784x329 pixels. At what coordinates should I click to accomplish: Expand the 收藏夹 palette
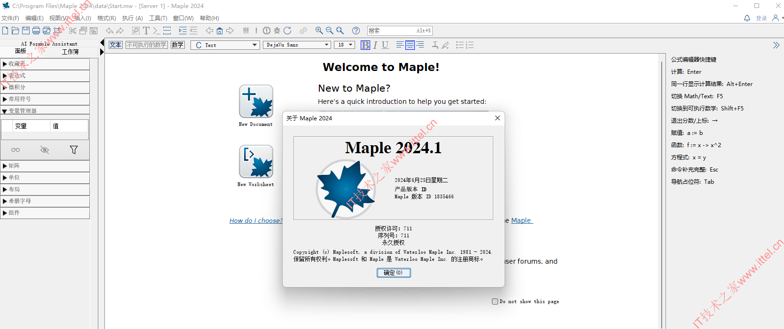click(45, 64)
